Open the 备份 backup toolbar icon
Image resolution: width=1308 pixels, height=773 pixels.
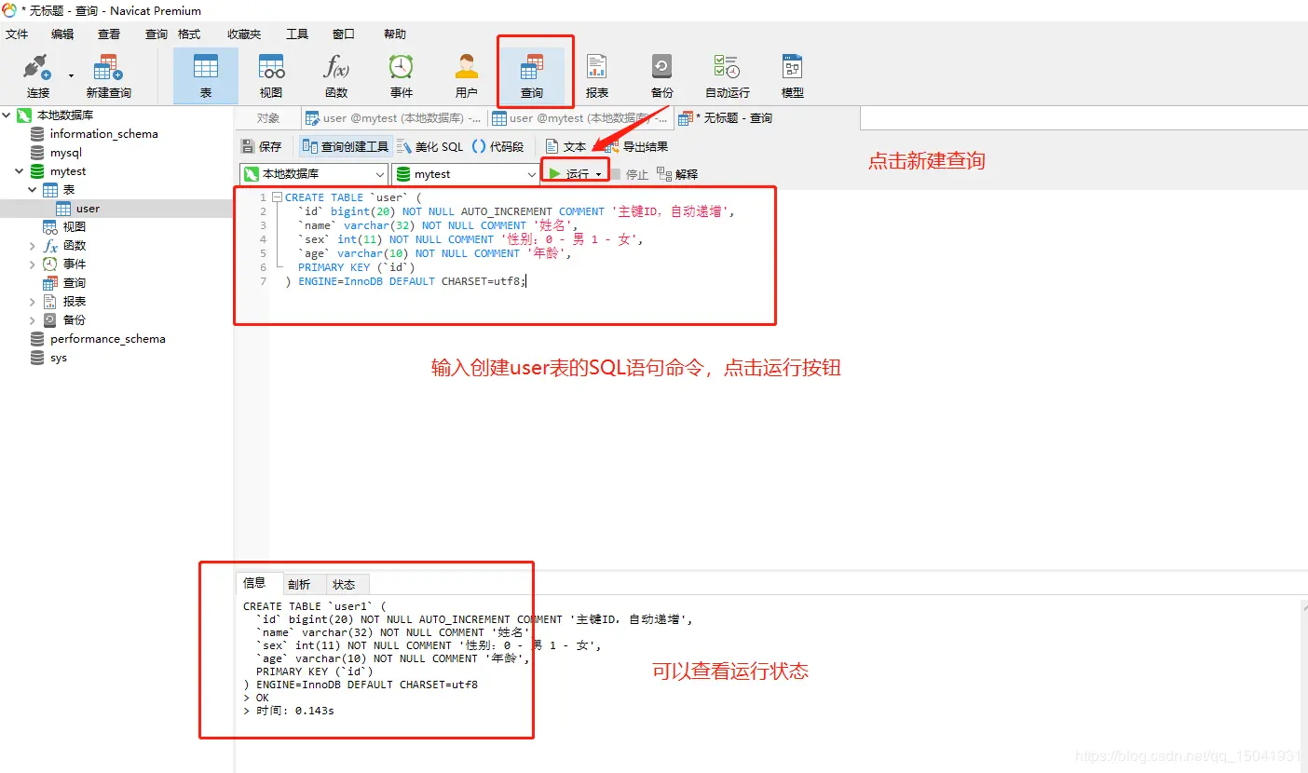[662, 75]
